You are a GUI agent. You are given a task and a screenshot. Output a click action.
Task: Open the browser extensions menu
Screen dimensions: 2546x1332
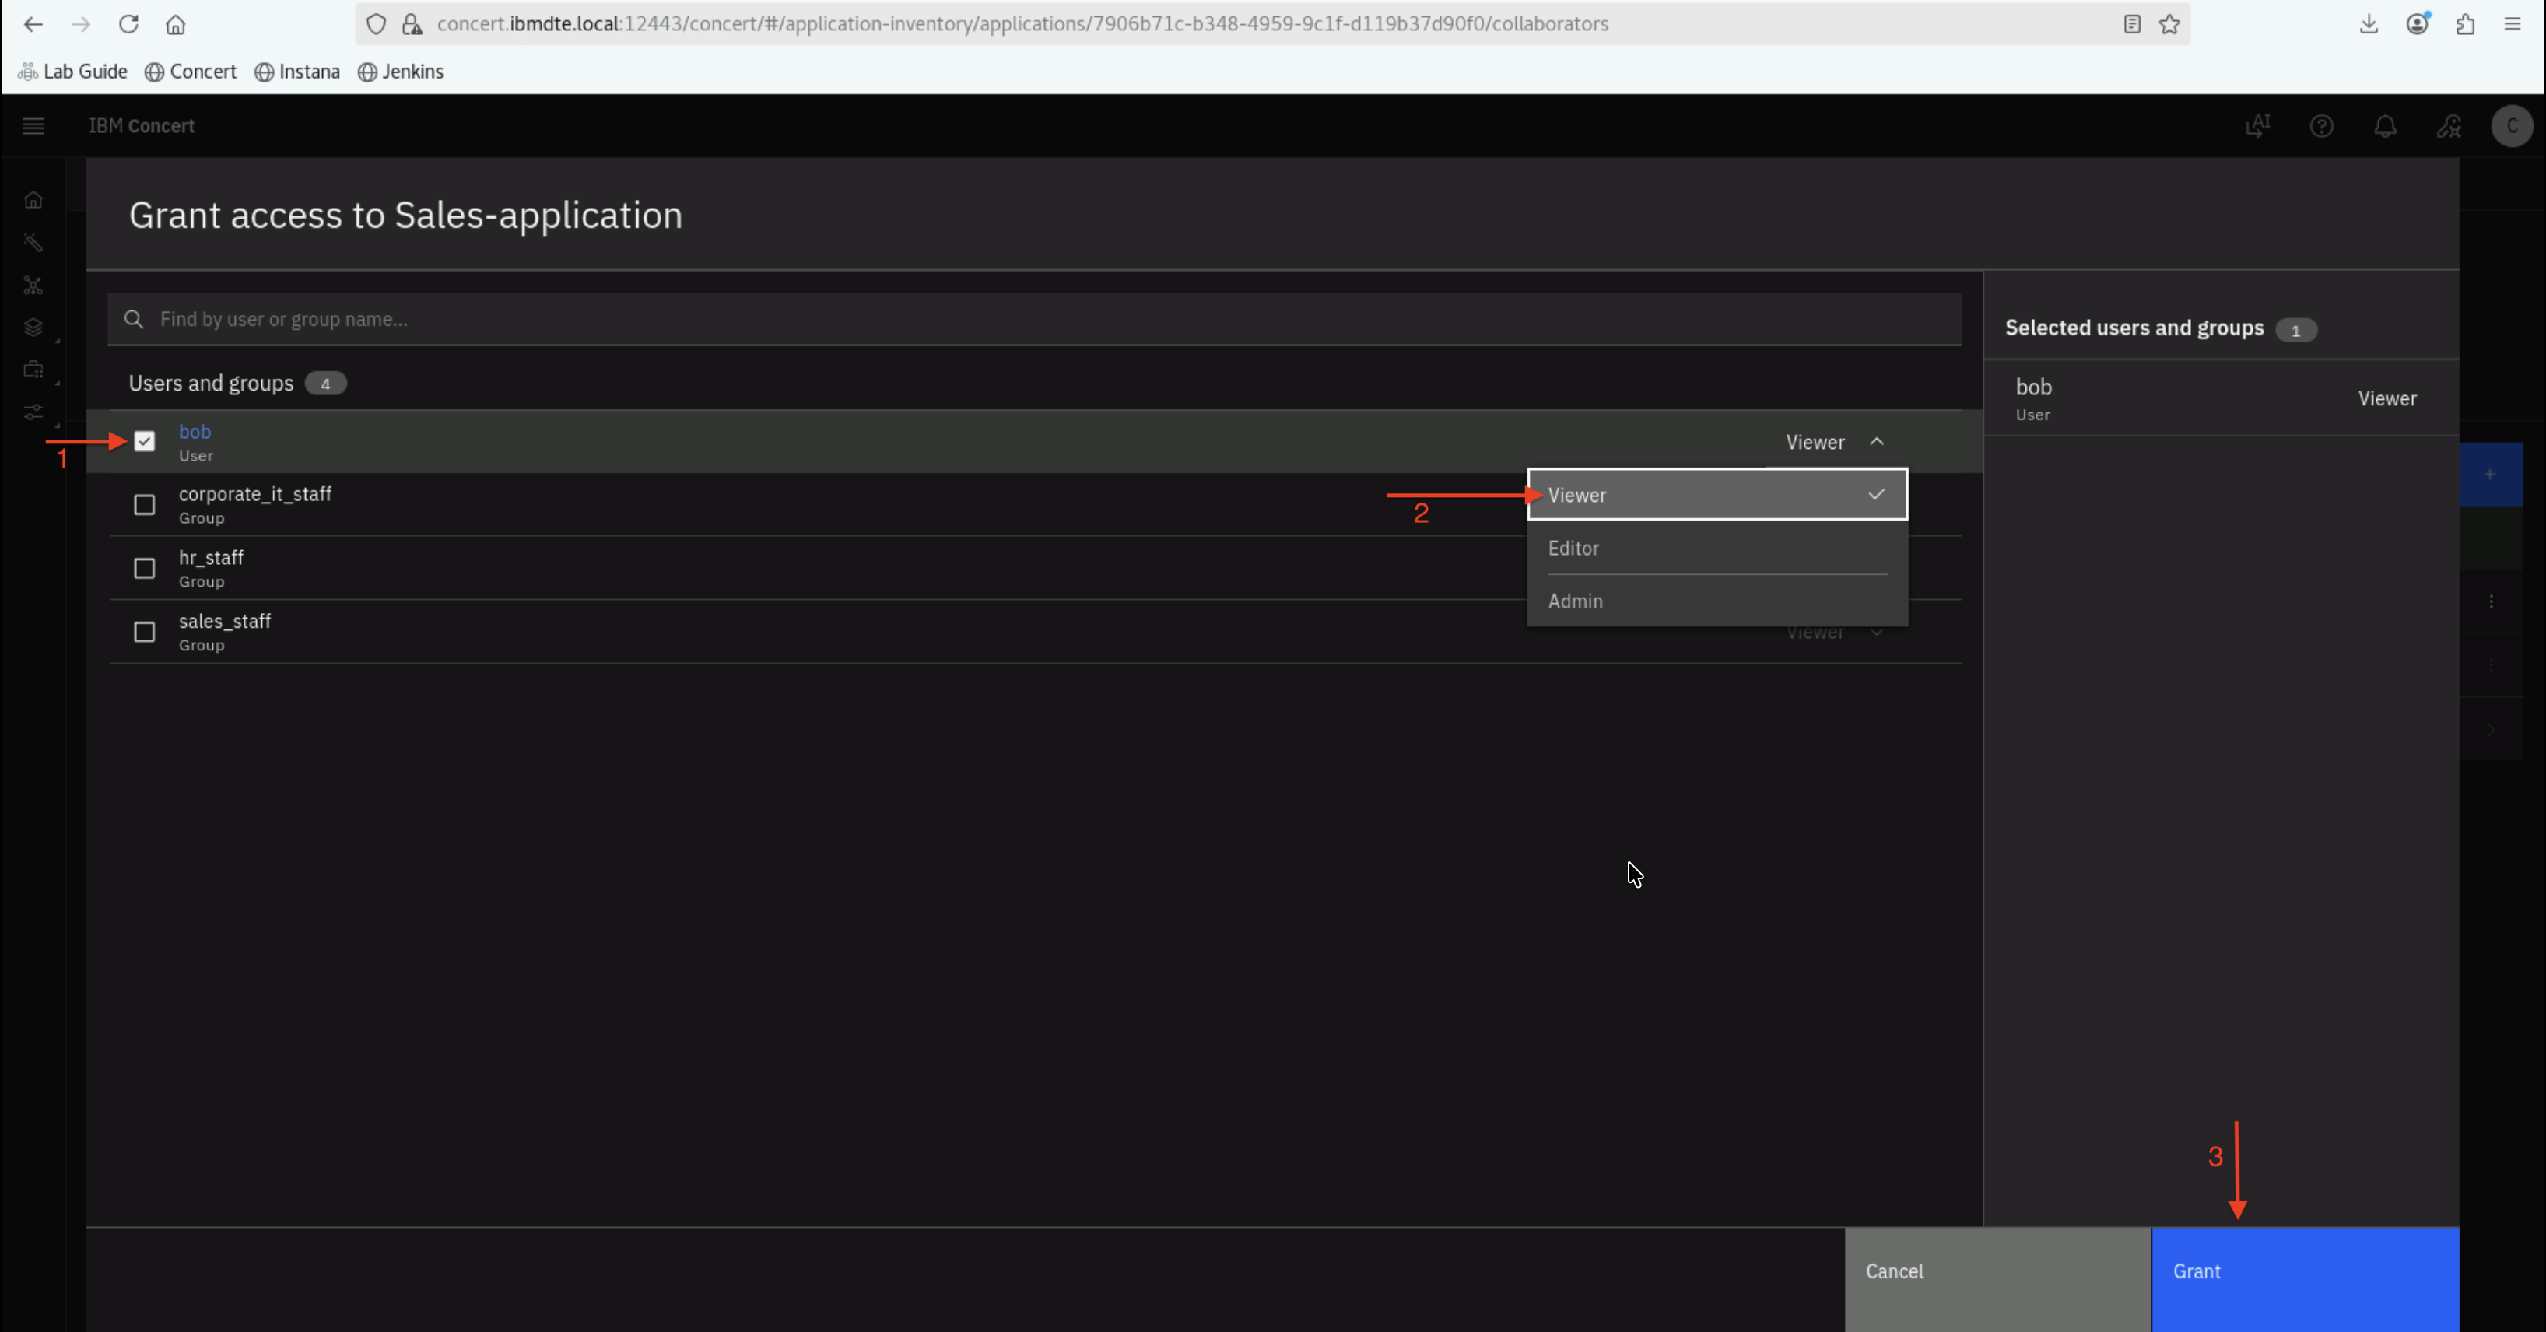(2465, 23)
